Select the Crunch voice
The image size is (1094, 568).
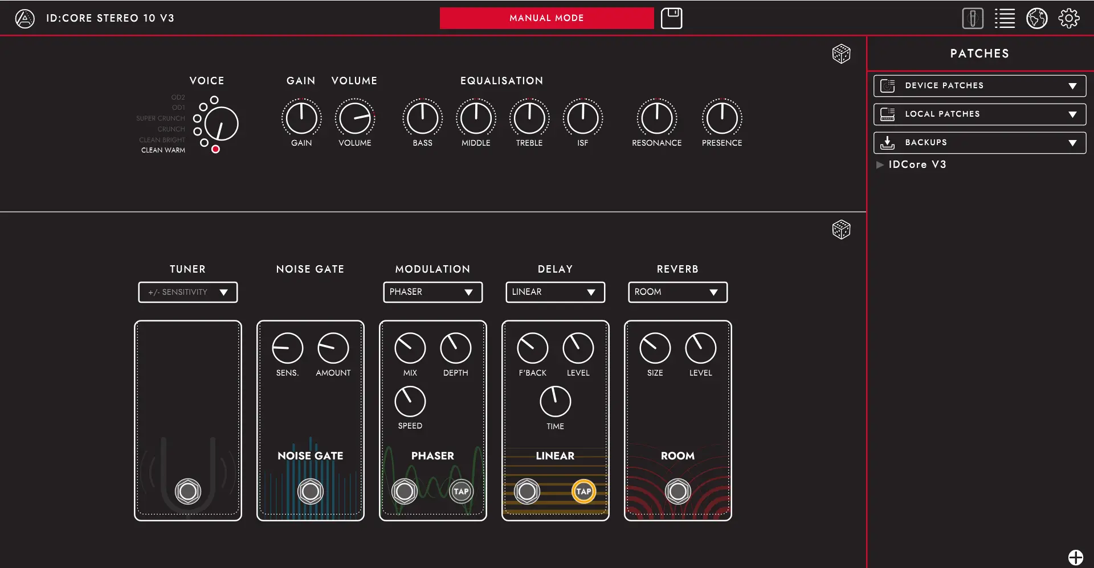198,131
